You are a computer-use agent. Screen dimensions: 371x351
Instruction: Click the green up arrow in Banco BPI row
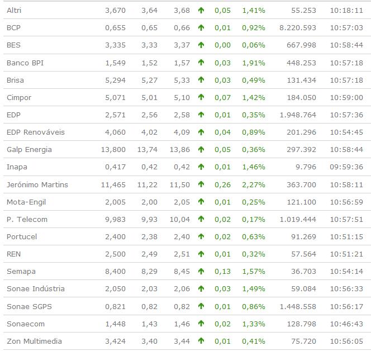click(201, 63)
